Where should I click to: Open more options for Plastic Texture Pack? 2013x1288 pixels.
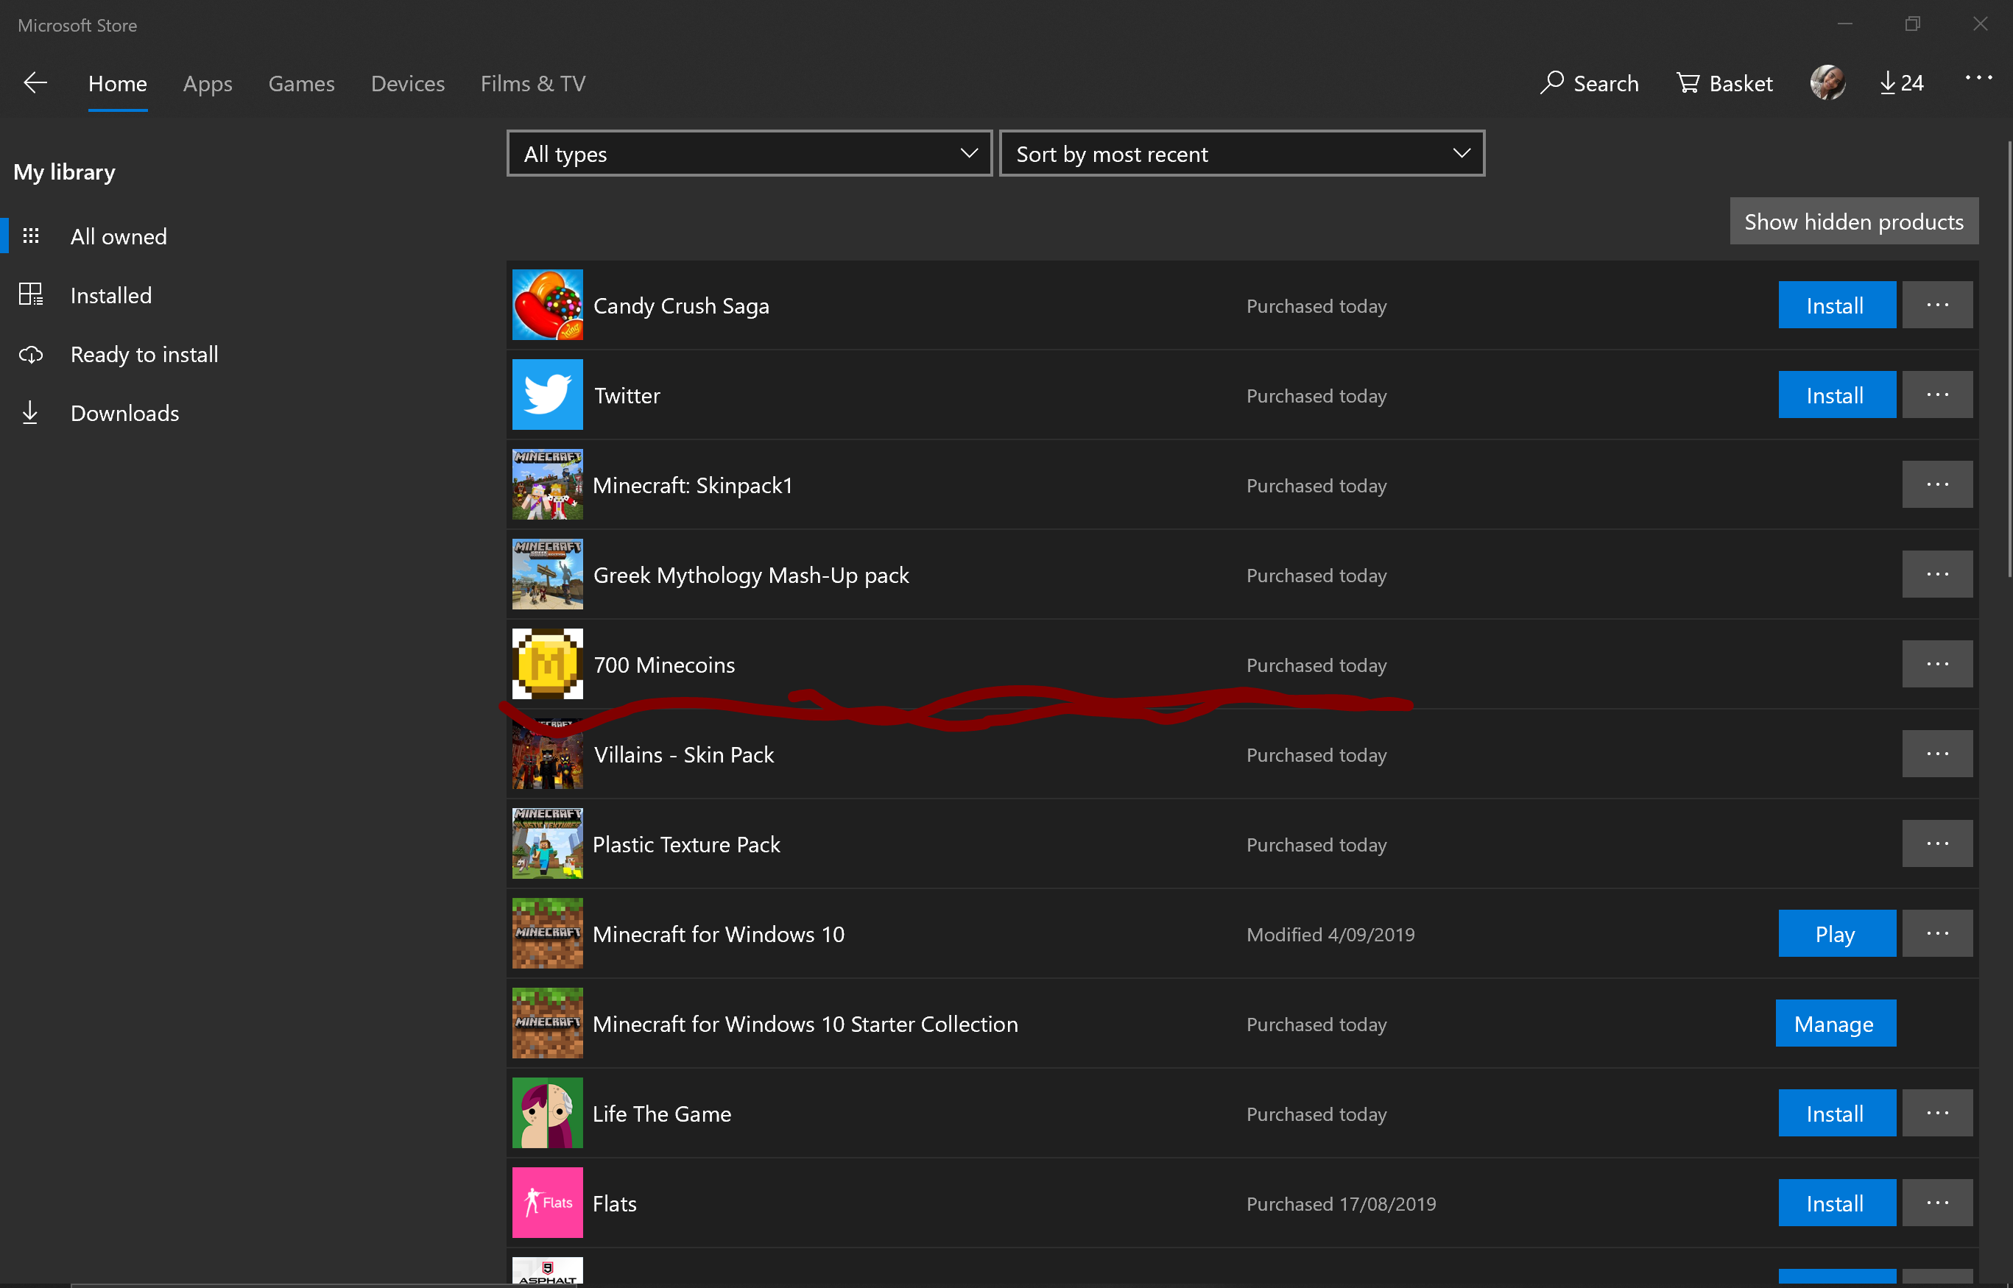coord(1937,843)
